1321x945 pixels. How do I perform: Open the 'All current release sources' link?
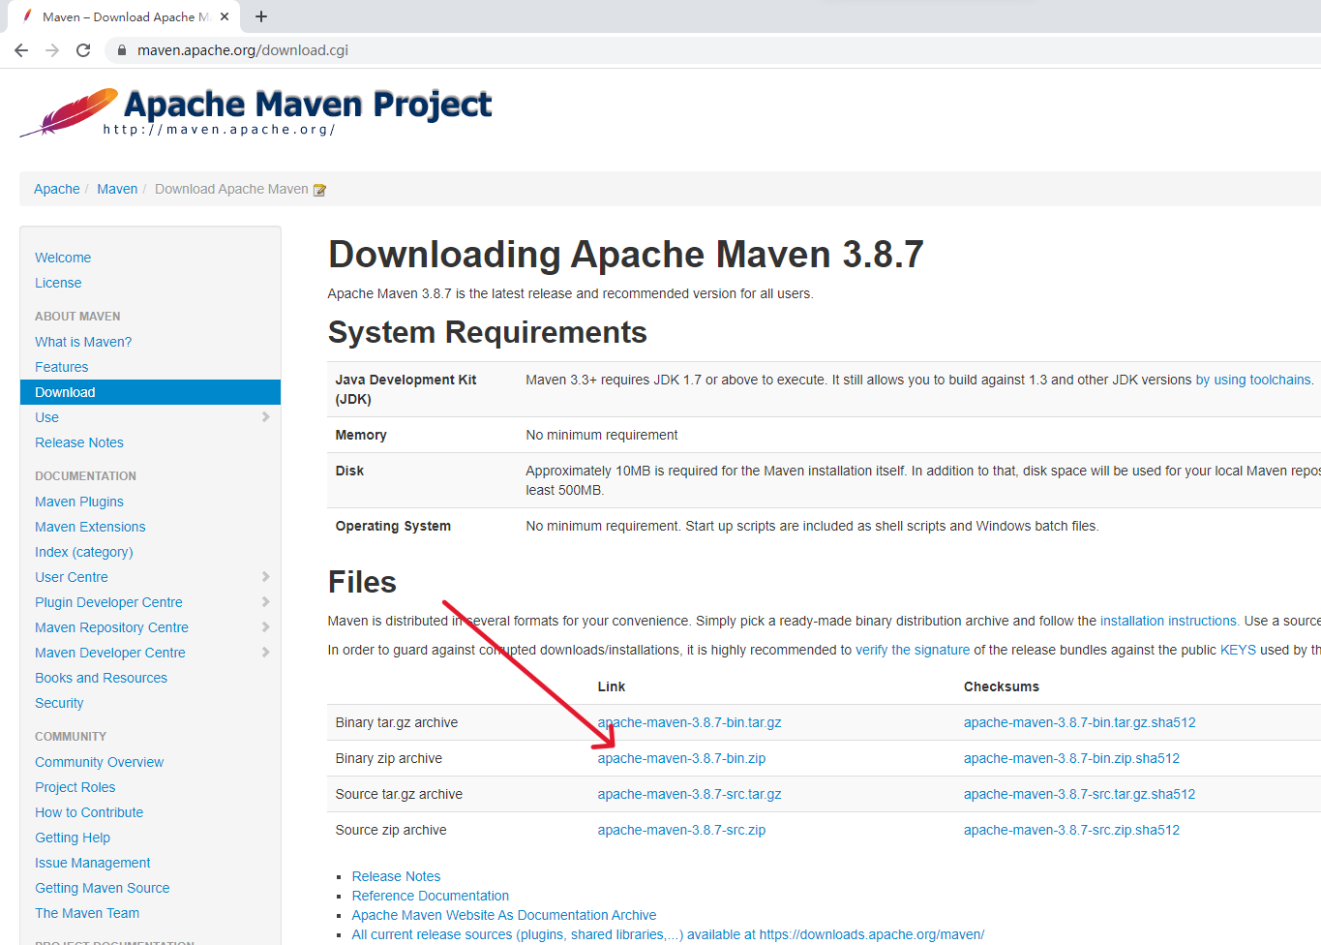tap(668, 934)
